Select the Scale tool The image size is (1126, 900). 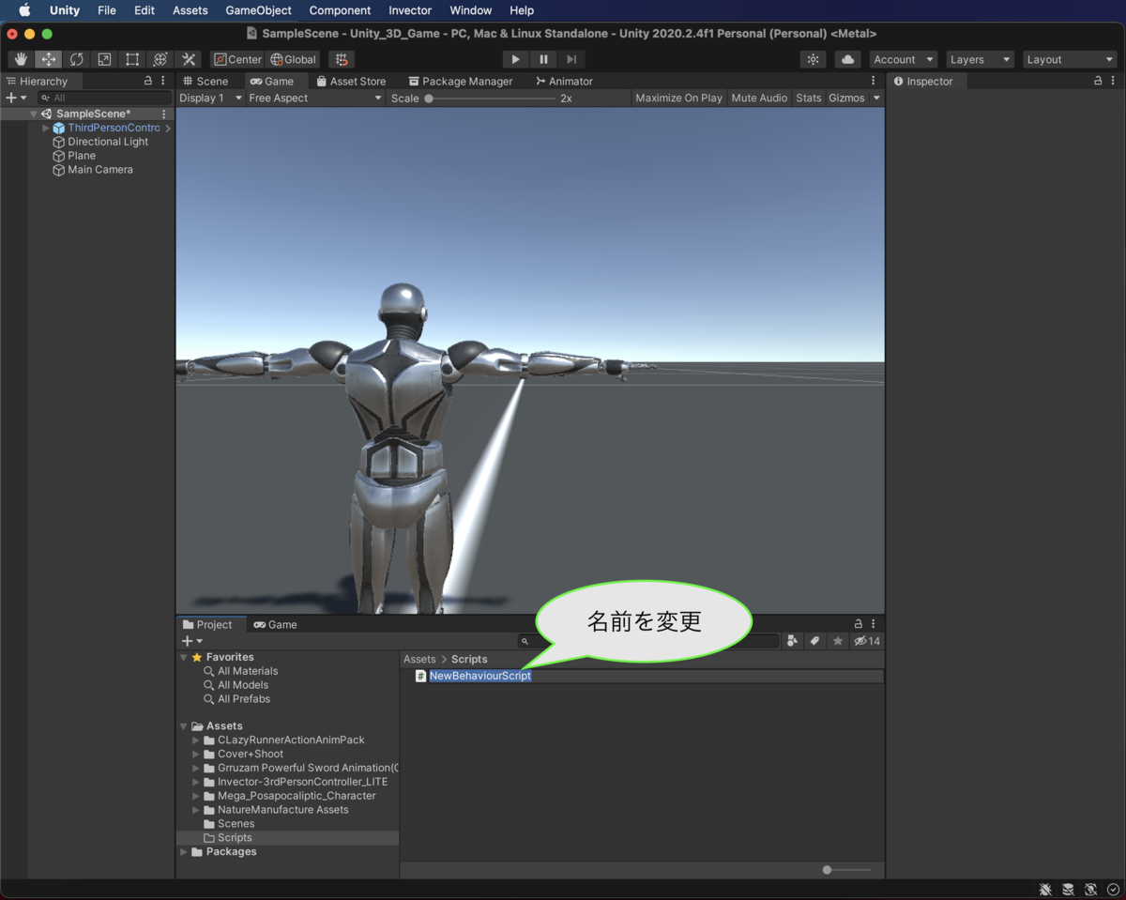pos(104,59)
